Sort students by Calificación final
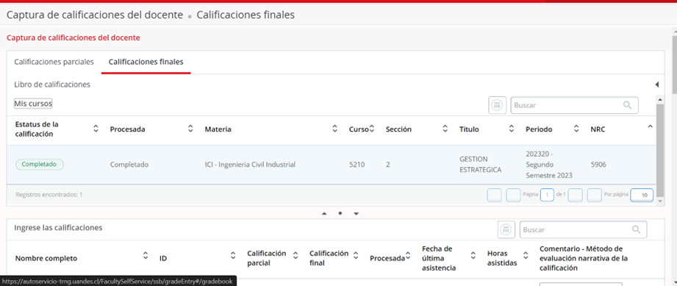Image resolution: width=677 pixels, height=286 pixels. pyautogui.click(x=356, y=255)
